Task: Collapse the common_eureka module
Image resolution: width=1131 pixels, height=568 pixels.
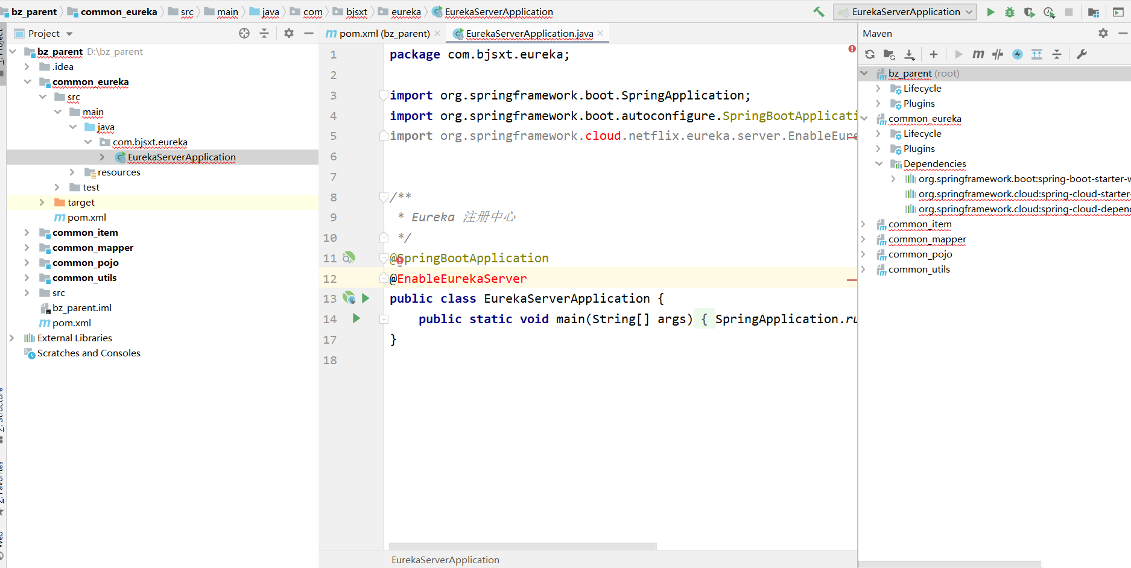Action: [x=27, y=81]
